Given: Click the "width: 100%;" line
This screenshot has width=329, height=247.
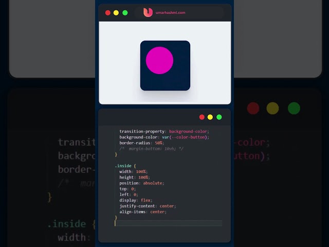Looking at the screenshot, I should [134, 171].
